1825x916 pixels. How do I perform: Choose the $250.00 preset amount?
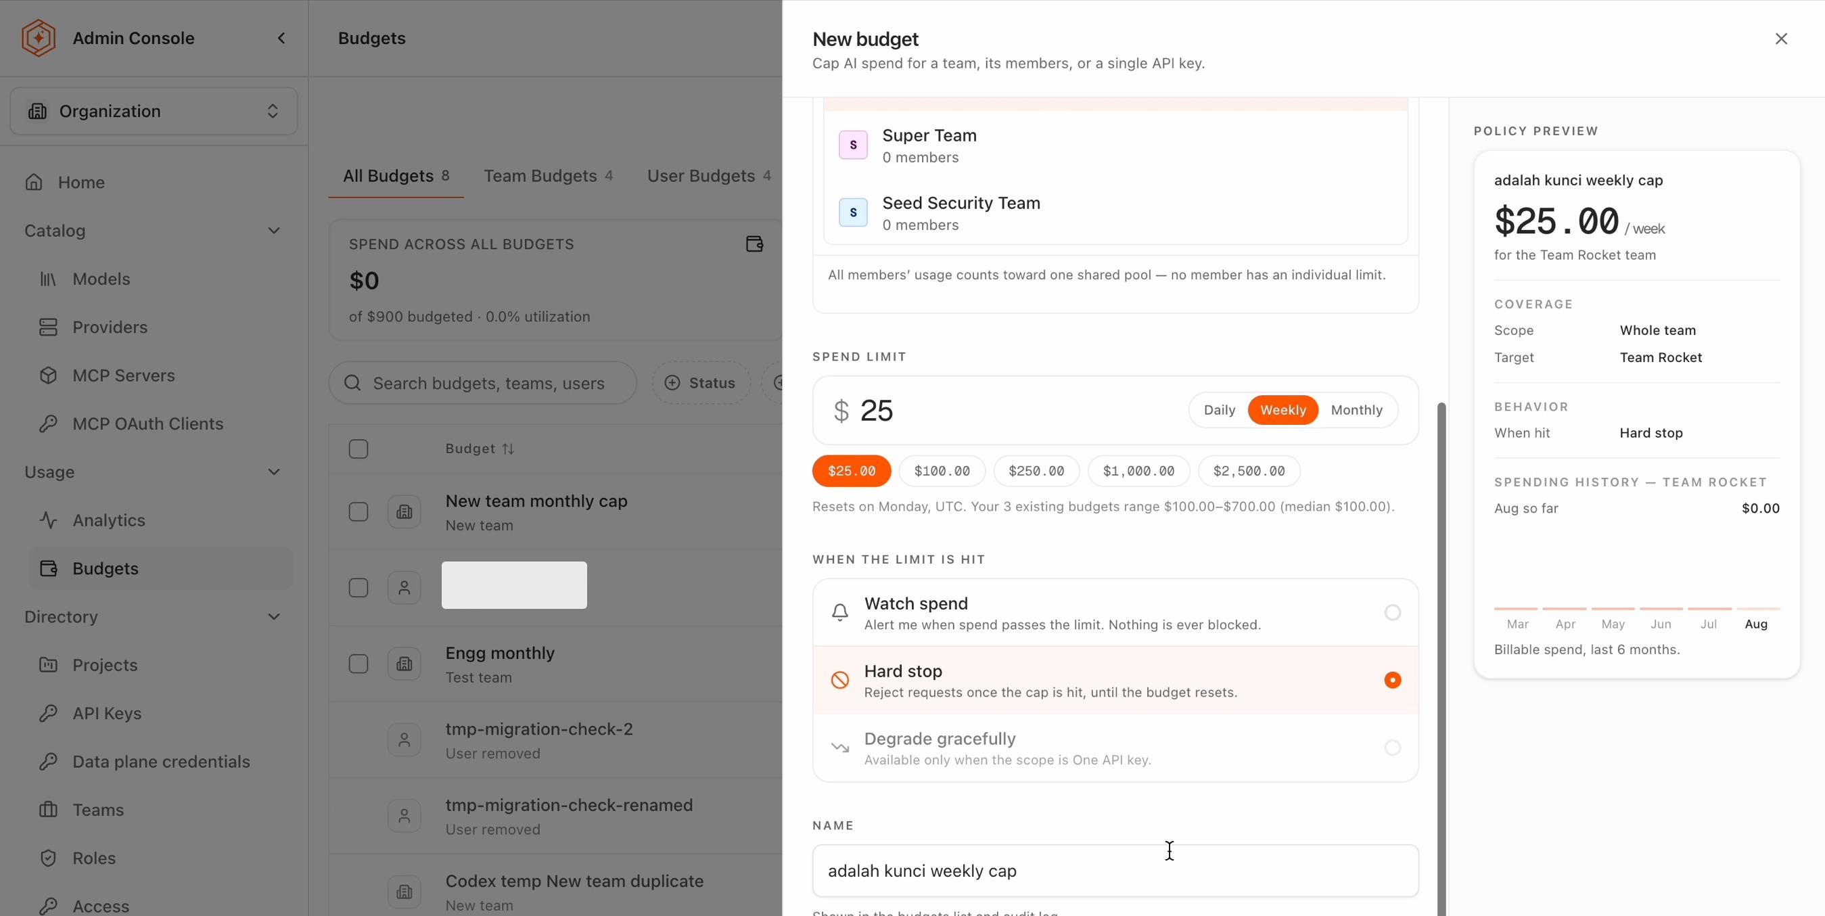[x=1036, y=471]
